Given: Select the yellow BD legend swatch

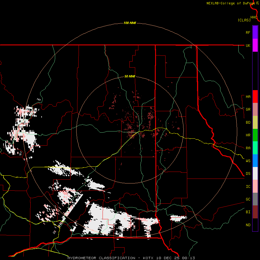Looking at the screenshot, I should point(255,122).
